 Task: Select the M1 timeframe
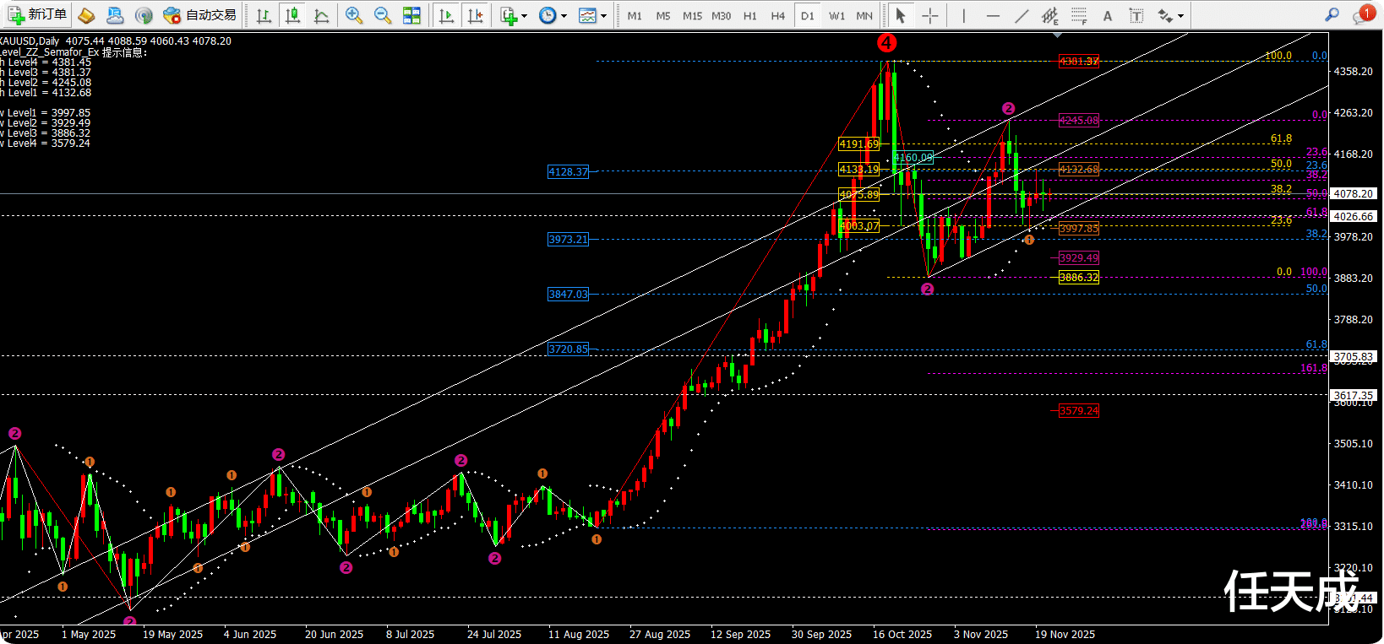point(635,16)
